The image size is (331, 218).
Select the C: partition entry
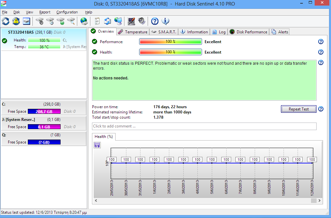click(44, 108)
